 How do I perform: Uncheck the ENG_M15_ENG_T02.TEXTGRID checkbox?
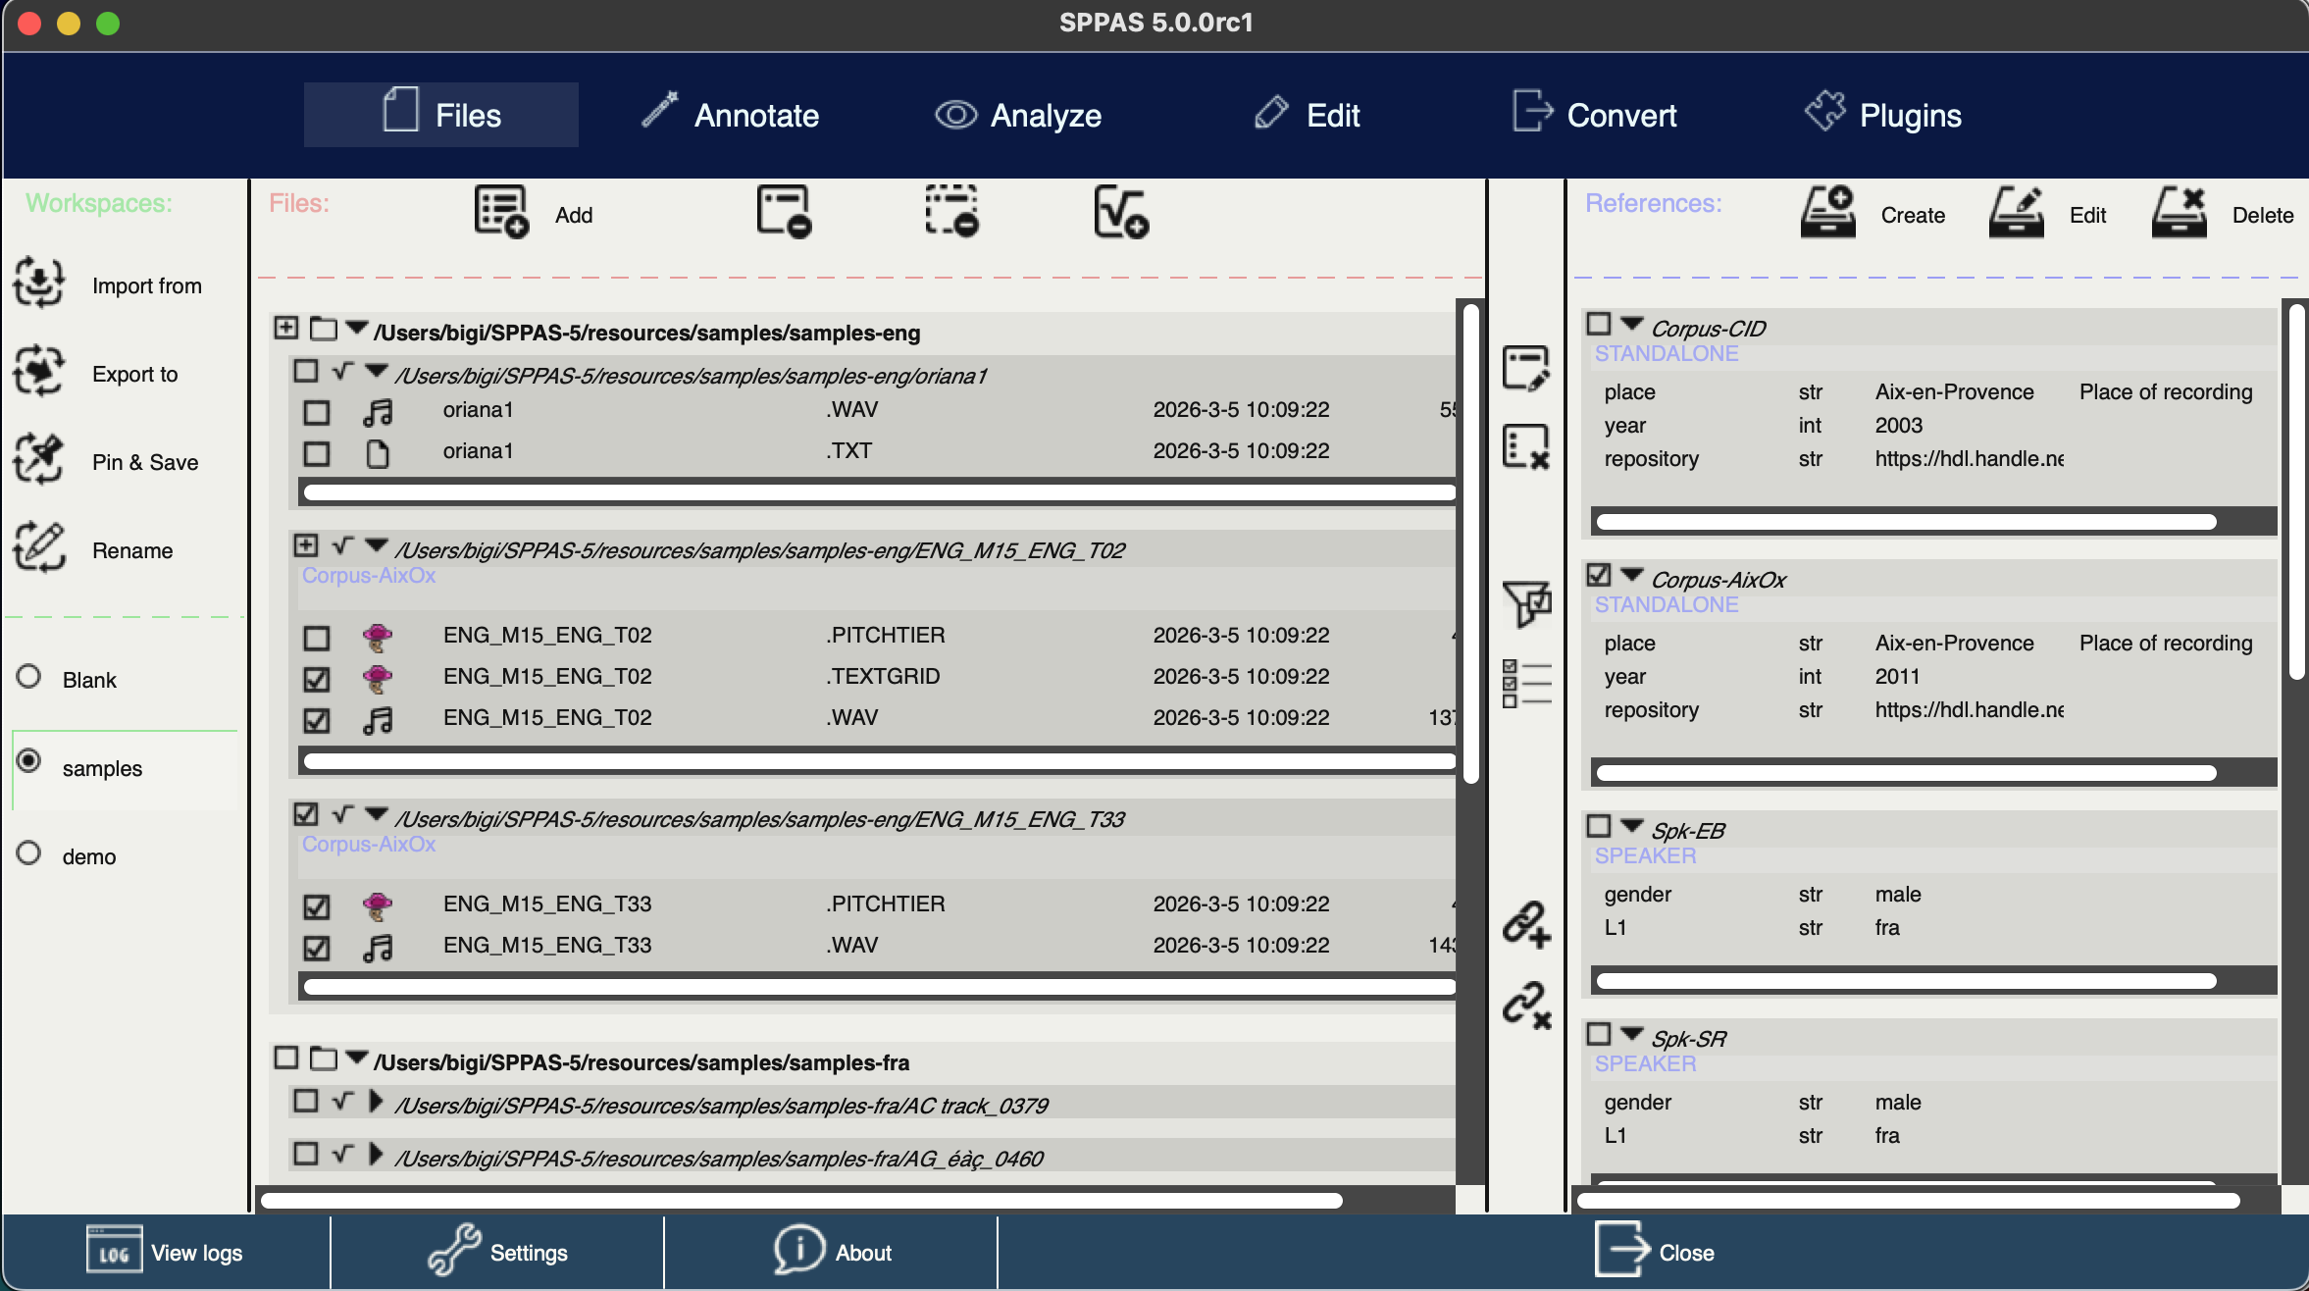[315, 679]
